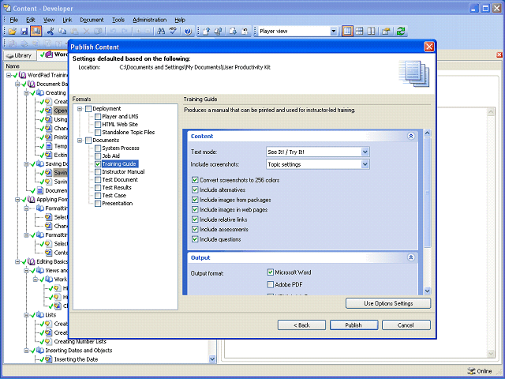Click the outline tree scroll down arrow
The image size is (505, 379).
(212, 359)
